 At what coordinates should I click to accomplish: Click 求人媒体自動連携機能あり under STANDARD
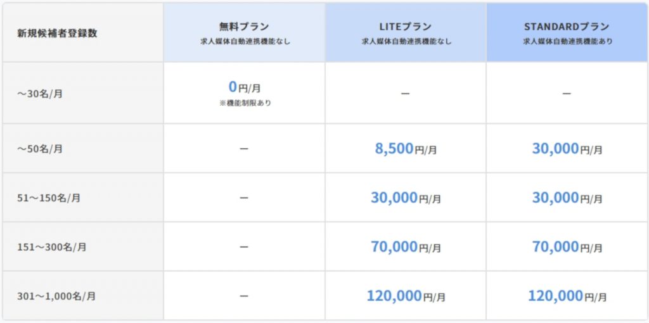(567, 42)
